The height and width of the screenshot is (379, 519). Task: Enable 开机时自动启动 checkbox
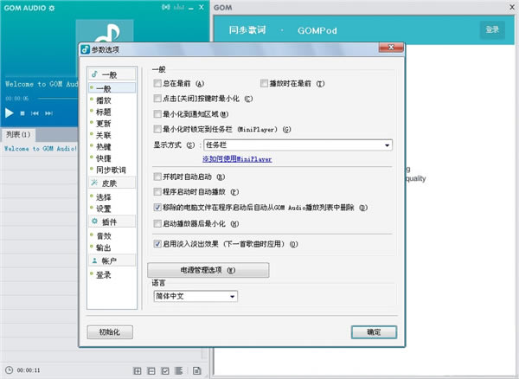pyautogui.click(x=157, y=177)
